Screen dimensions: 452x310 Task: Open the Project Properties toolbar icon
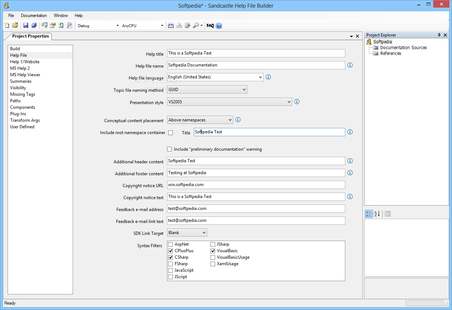tap(53, 25)
